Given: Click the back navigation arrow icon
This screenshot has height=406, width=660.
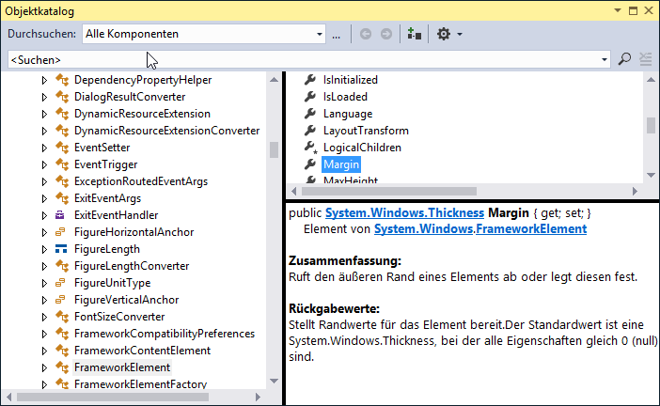Looking at the screenshot, I should (x=366, y=34).
